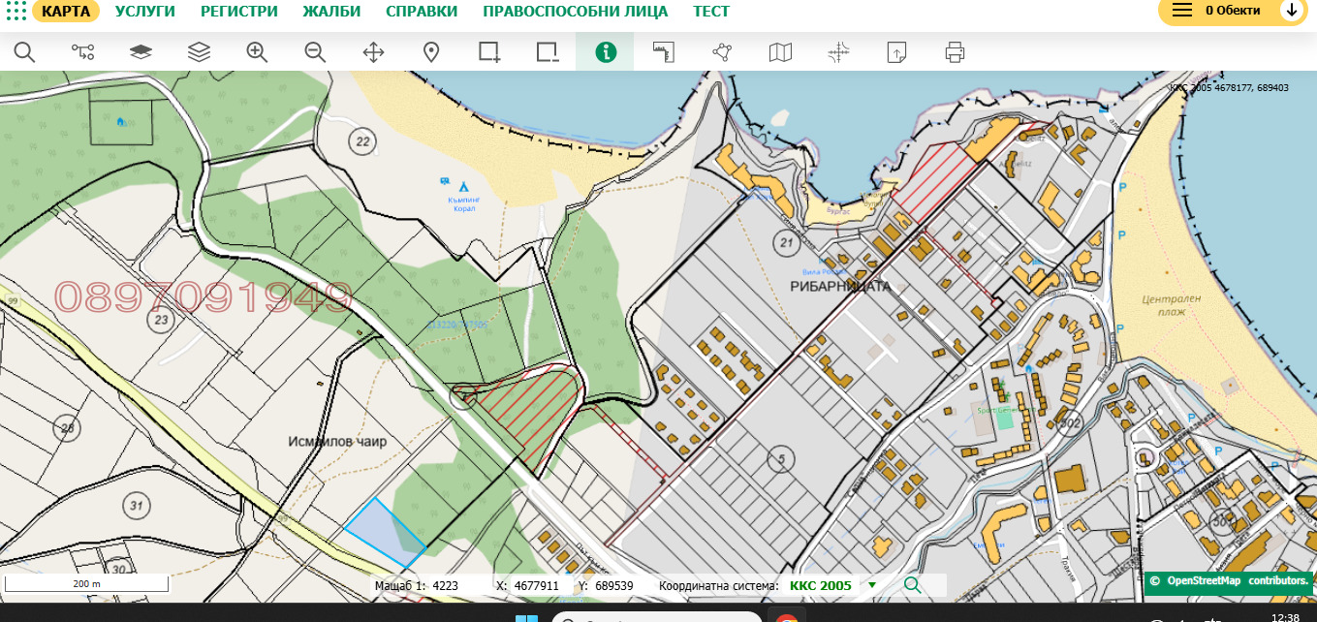Click the Исмаилов чаир map label
Screen dimensions: 1317x622
[337, 442]
